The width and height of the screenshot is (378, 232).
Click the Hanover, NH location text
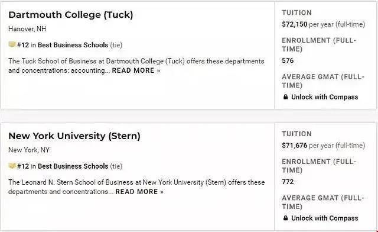tap(27, 29)
